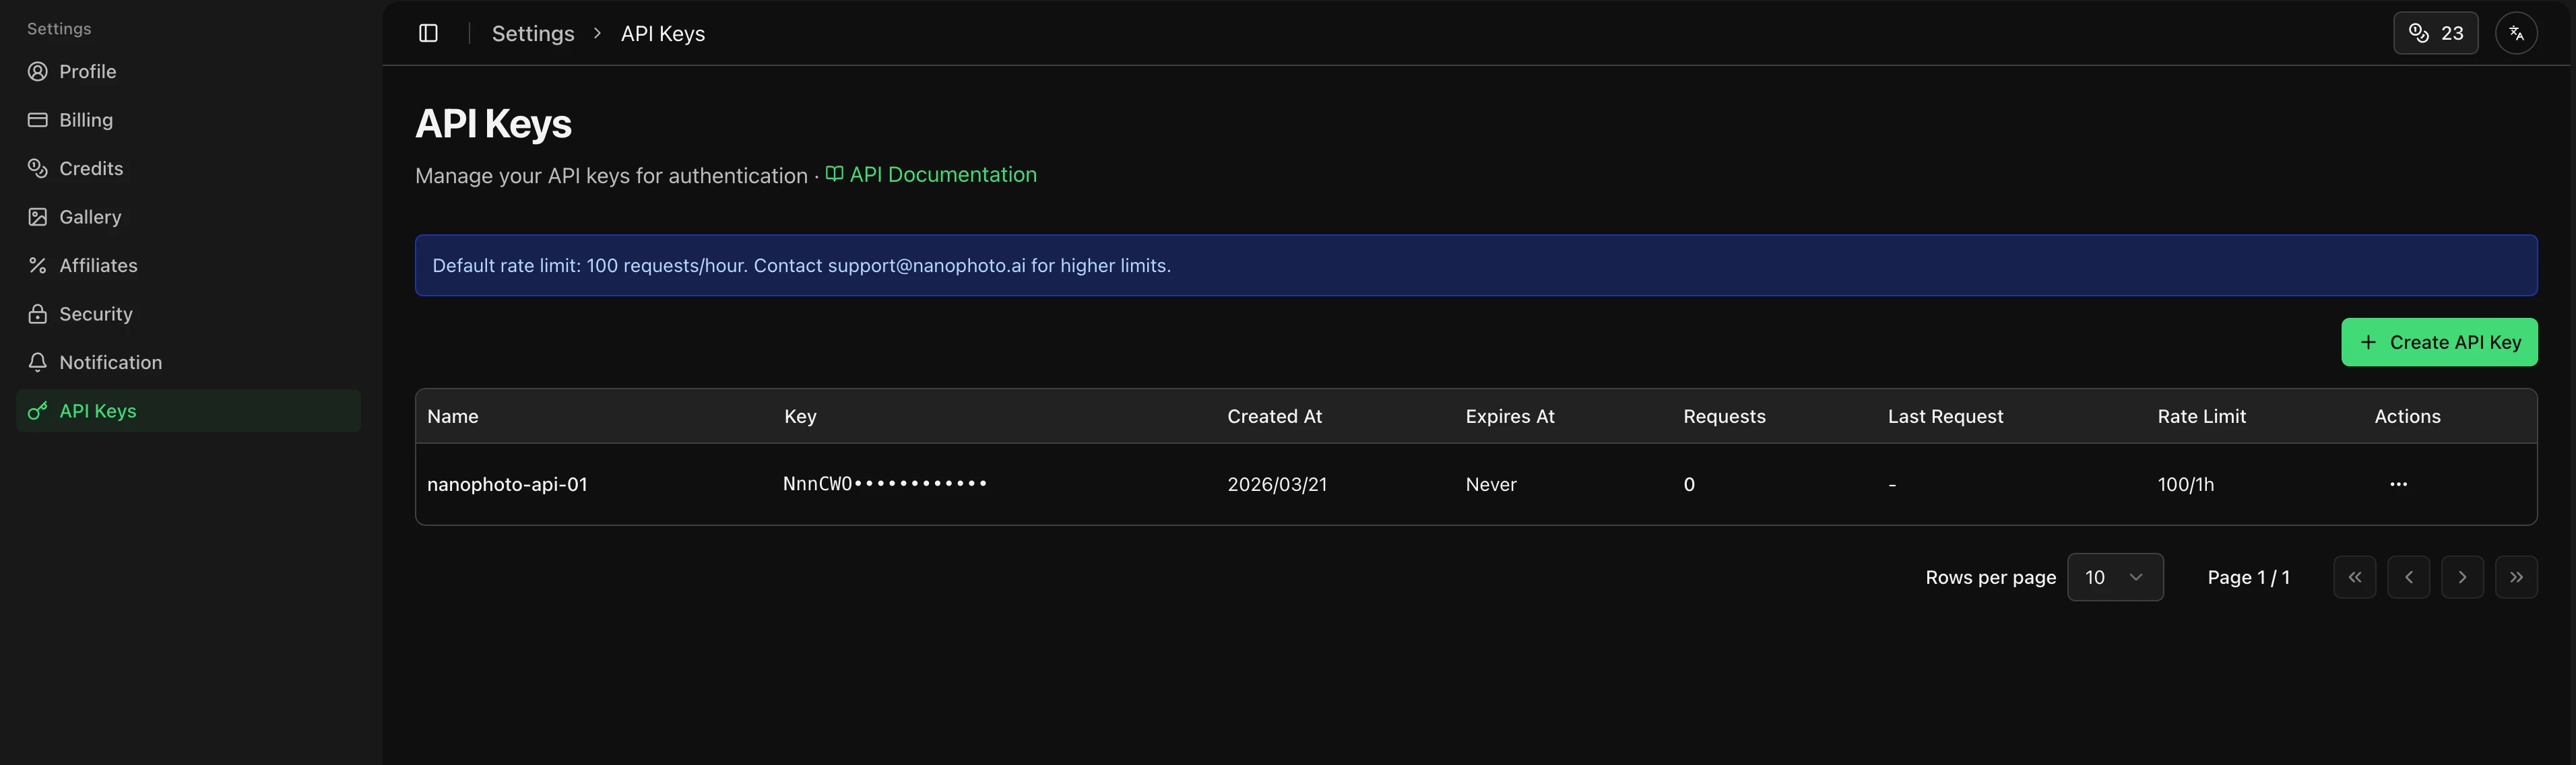Select Settings in the breadcrumb
Screen dimensions: 2576x765
[533, 32]
